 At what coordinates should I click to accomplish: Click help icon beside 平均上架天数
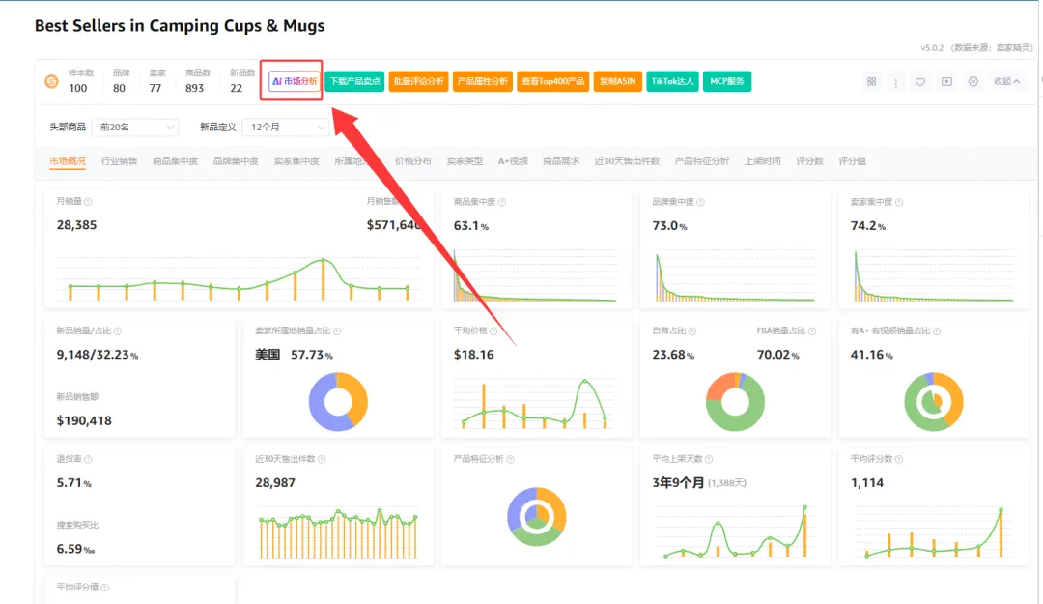pyautogui.click(x=709, y=459)
